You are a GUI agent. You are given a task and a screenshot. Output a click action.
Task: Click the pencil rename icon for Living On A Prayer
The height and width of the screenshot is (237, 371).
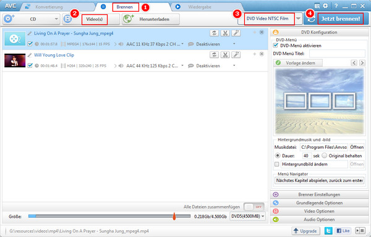tap(30, 33)
